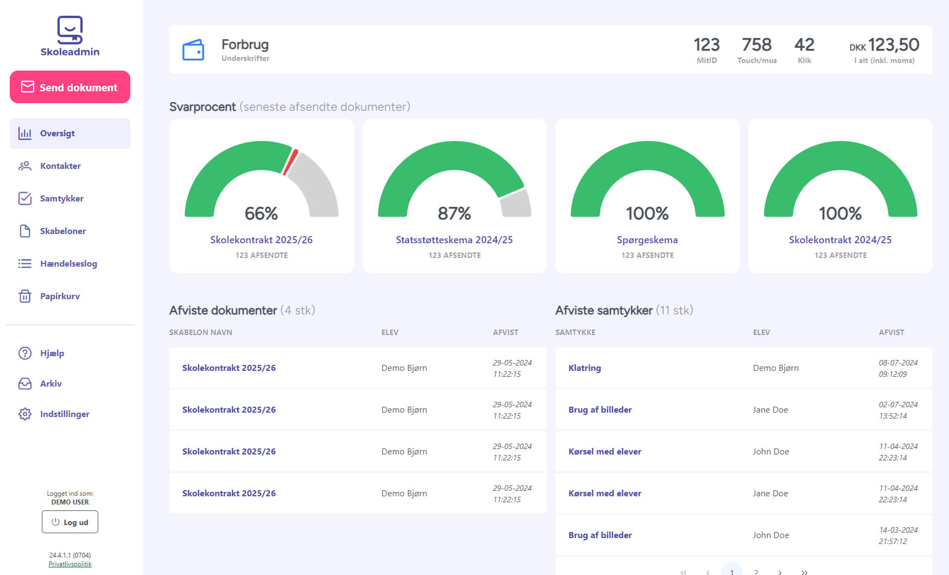Open Brug af billeder for Jane Doe
Viewport: 949px width, 575px height.
coord(600,409)
